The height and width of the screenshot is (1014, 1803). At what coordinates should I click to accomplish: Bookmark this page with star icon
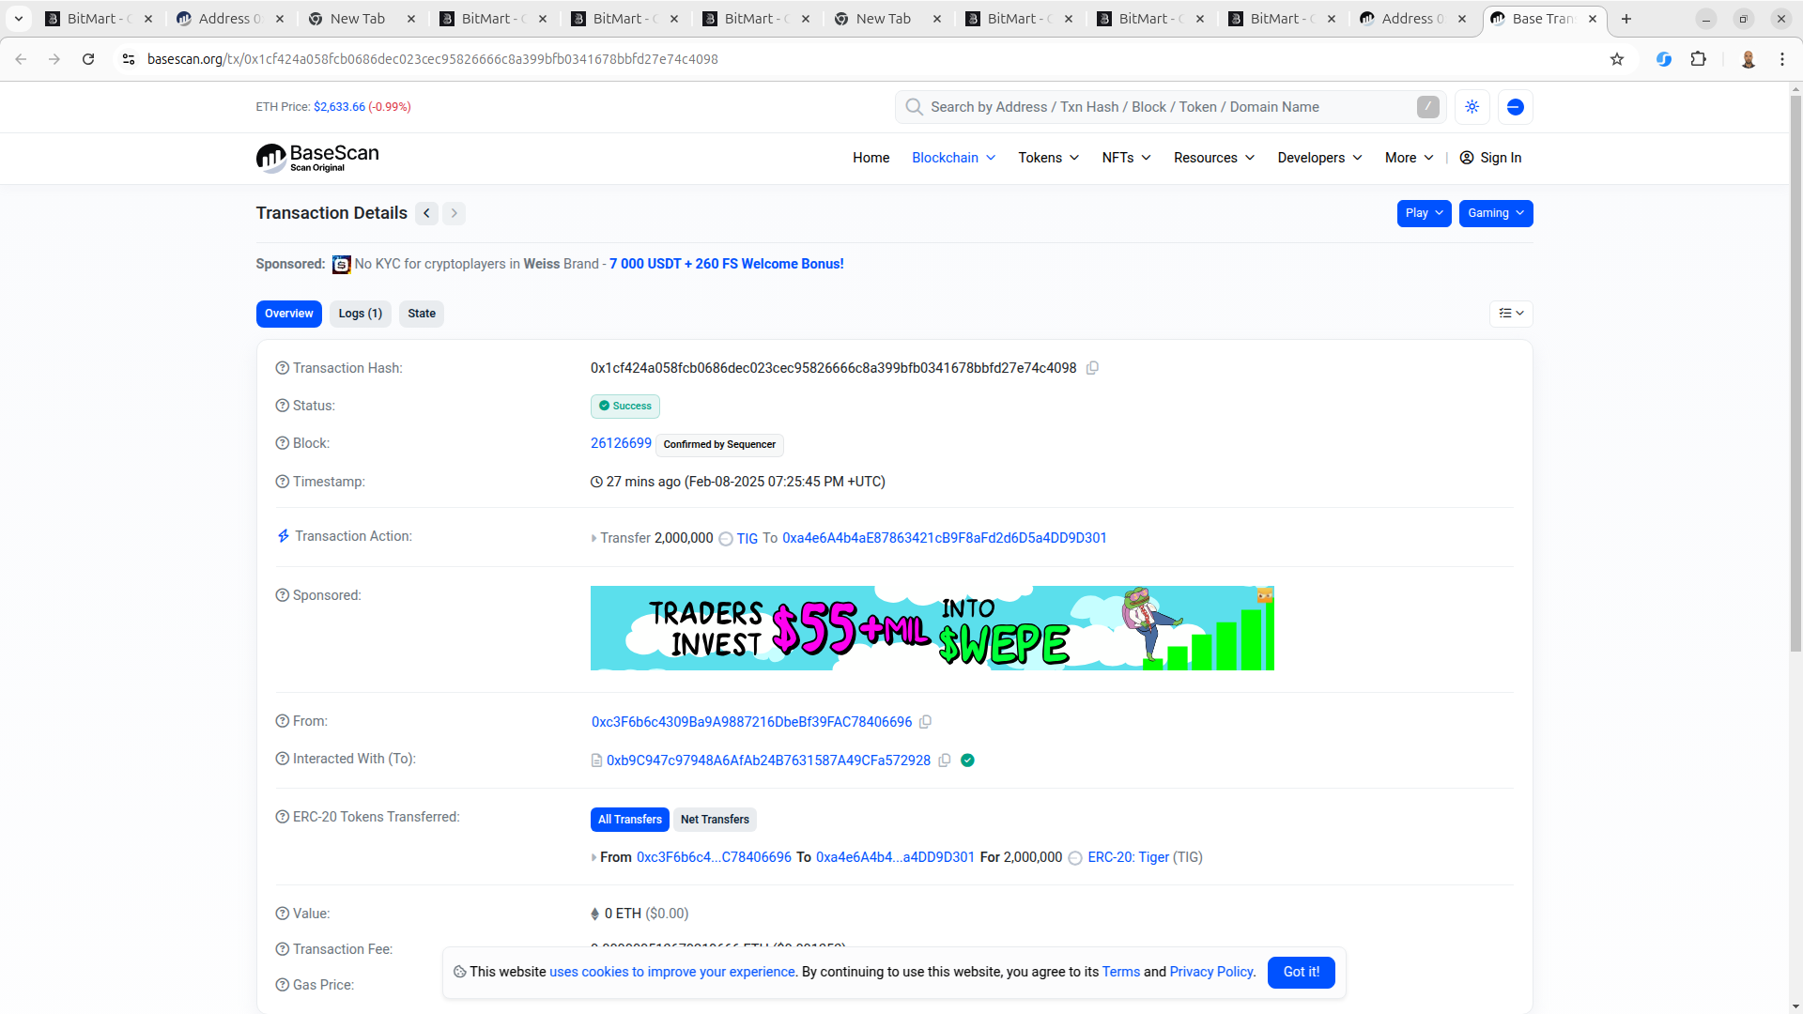(1617, 59)
